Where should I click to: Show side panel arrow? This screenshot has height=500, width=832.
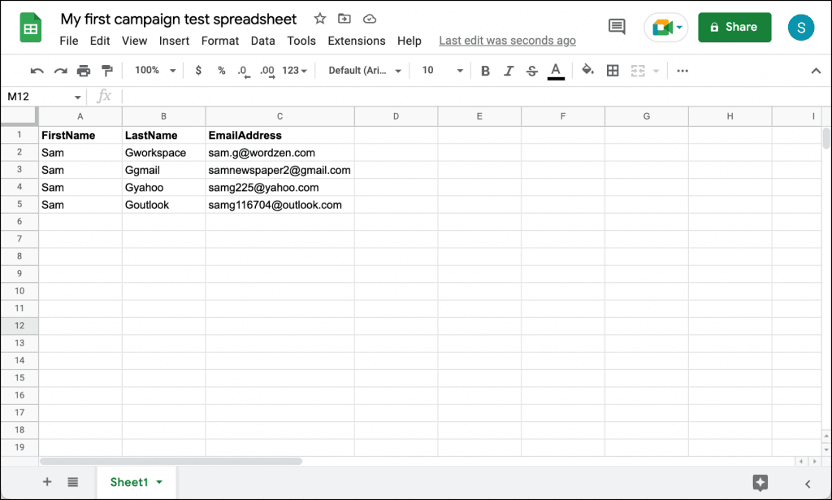click(808, 484)
